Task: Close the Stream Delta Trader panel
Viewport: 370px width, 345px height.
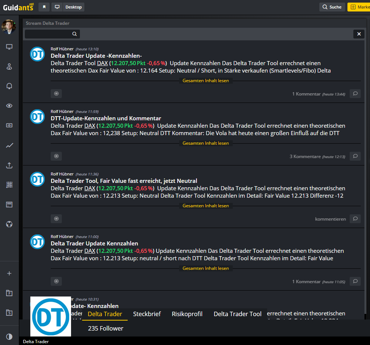Action: pos(359,34)
